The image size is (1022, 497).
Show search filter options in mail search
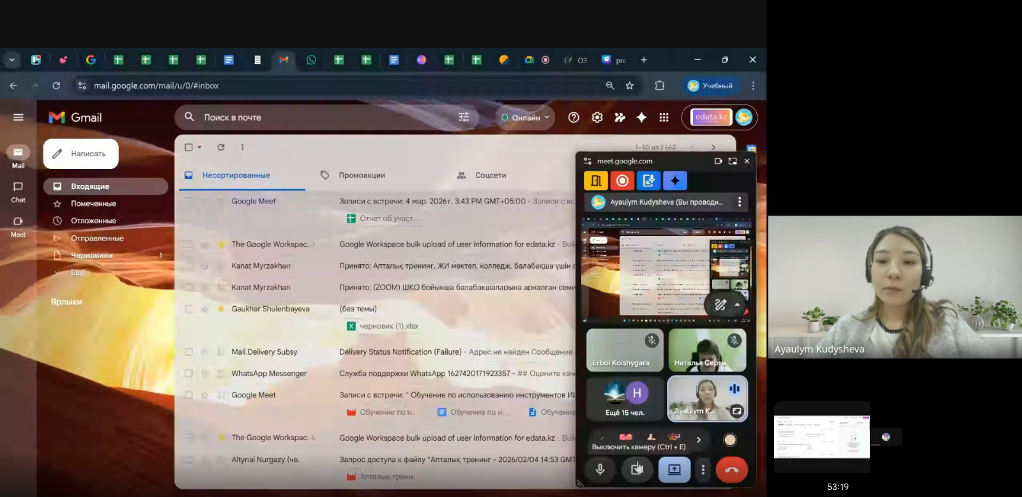click(464, 117)
